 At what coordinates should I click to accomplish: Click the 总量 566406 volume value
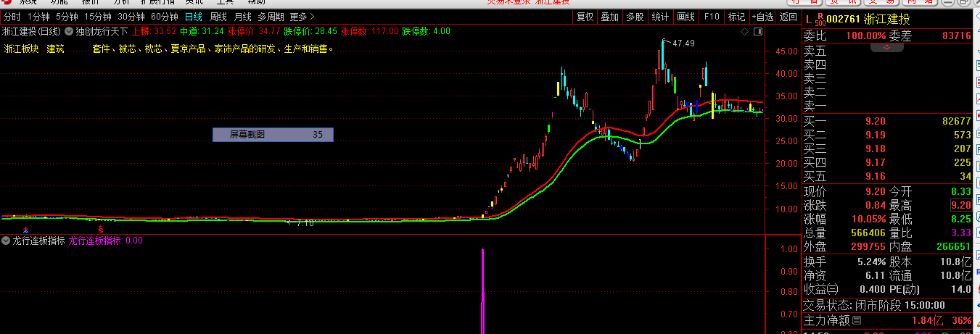pos(868,233)
